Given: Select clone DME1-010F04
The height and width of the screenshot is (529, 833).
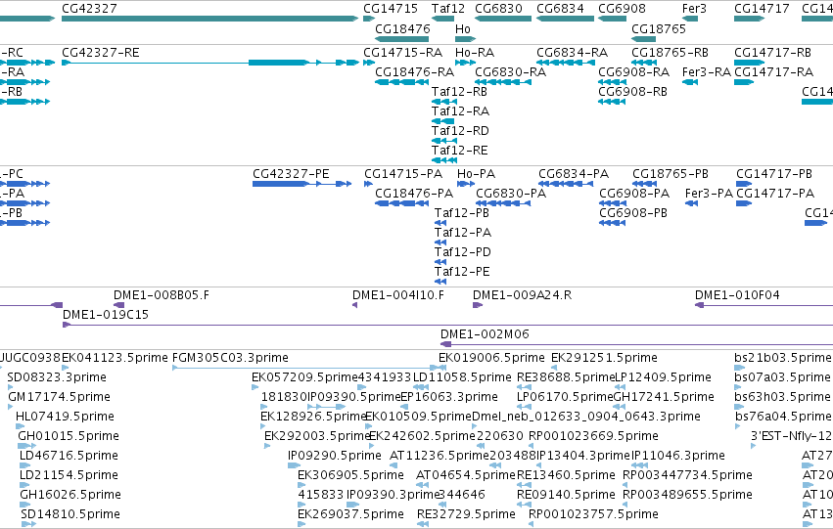Looking at the screenshot, I should (737, 295).
